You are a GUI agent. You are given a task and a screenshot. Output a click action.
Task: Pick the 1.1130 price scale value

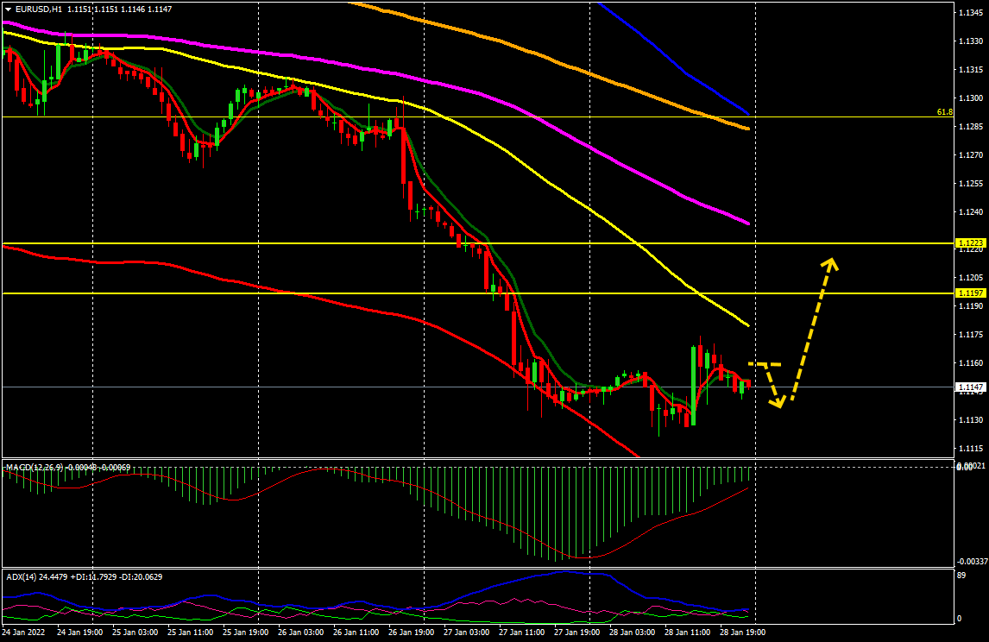click(971, 419)
